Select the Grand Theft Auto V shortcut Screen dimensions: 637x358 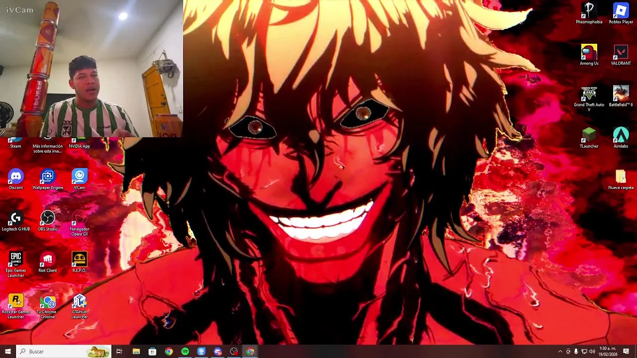pos(589,98)
